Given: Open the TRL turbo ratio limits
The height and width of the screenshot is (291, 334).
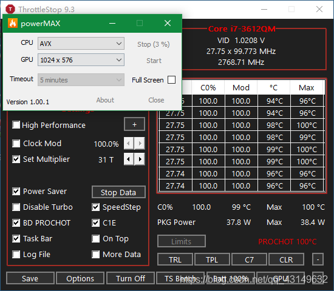Looking at the screenshot, I should 175,259.
